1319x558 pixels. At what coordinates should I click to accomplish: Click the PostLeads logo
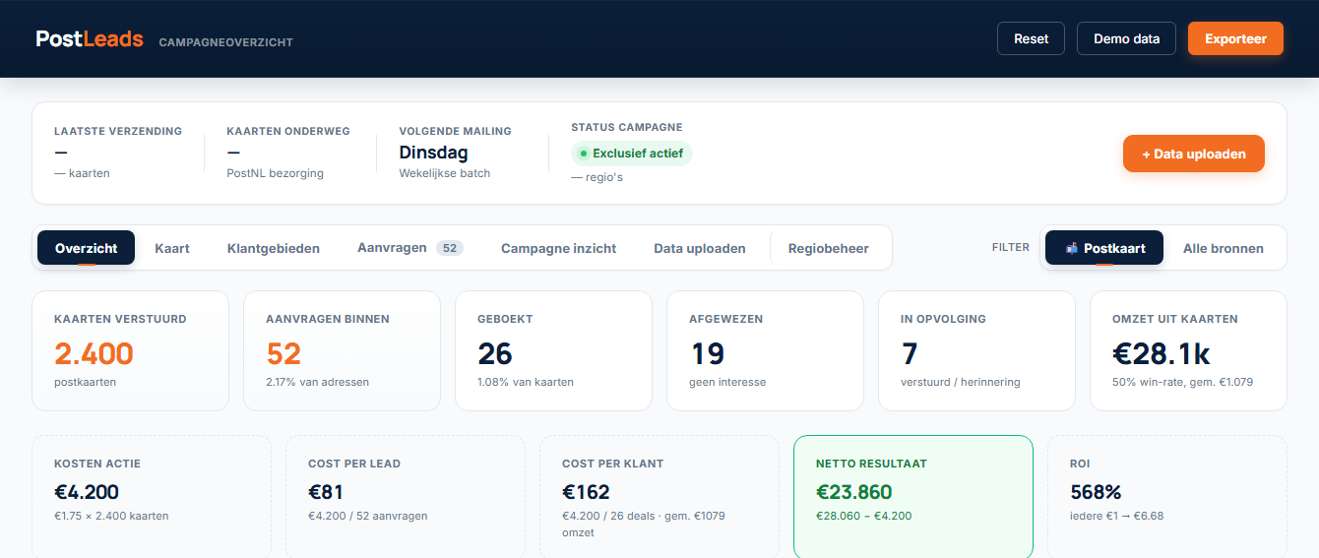tap(90, 39)
